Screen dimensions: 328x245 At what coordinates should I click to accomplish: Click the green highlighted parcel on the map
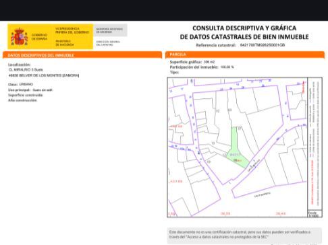237,150
